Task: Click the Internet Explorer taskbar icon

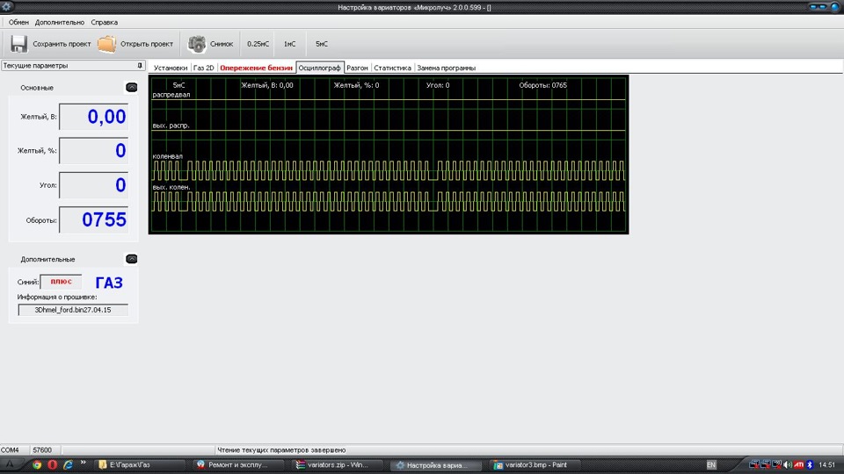Action: [68, 465]
